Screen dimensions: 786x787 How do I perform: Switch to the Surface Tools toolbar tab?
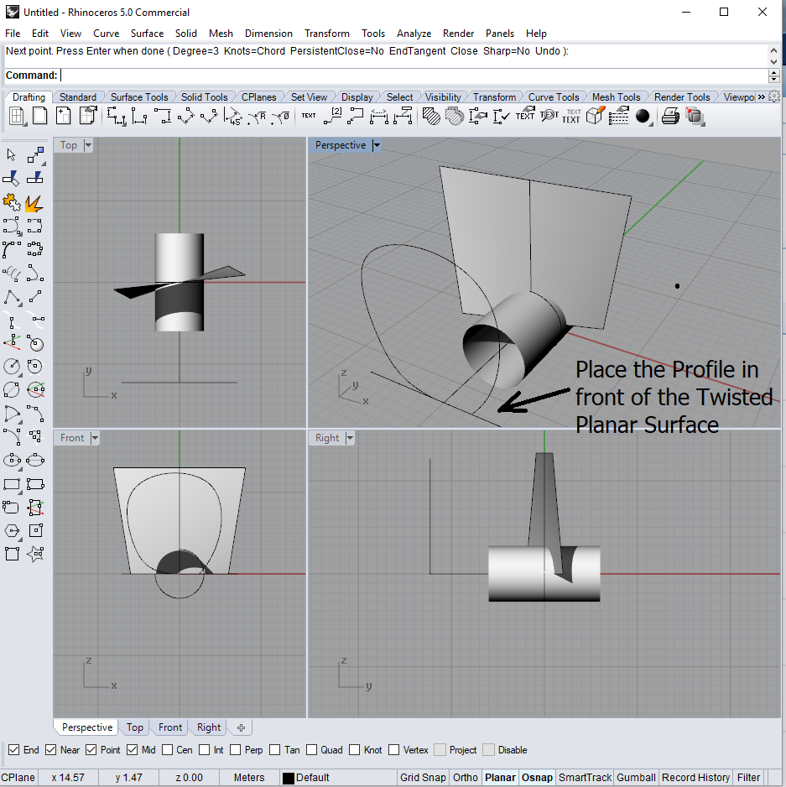[x=138, y=97]
